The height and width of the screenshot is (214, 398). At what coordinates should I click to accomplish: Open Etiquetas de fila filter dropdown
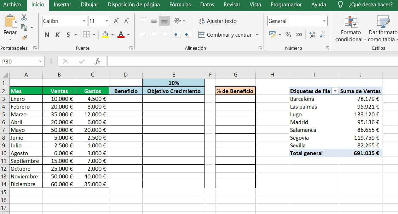pos(335,91)
